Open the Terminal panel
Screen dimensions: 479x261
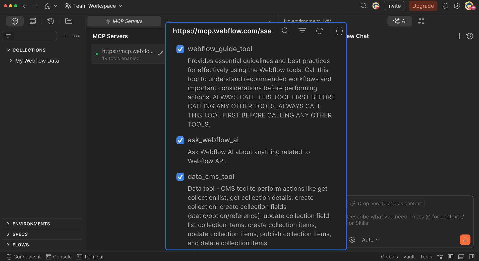(x=90, y=257)
